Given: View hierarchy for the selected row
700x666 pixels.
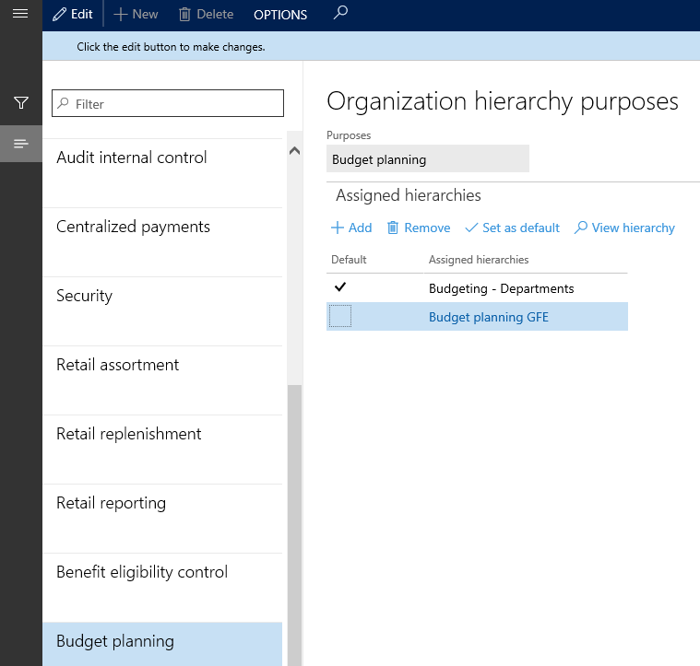Looking at the screenshot, I should pyautogui.click(x=624, y=228).
